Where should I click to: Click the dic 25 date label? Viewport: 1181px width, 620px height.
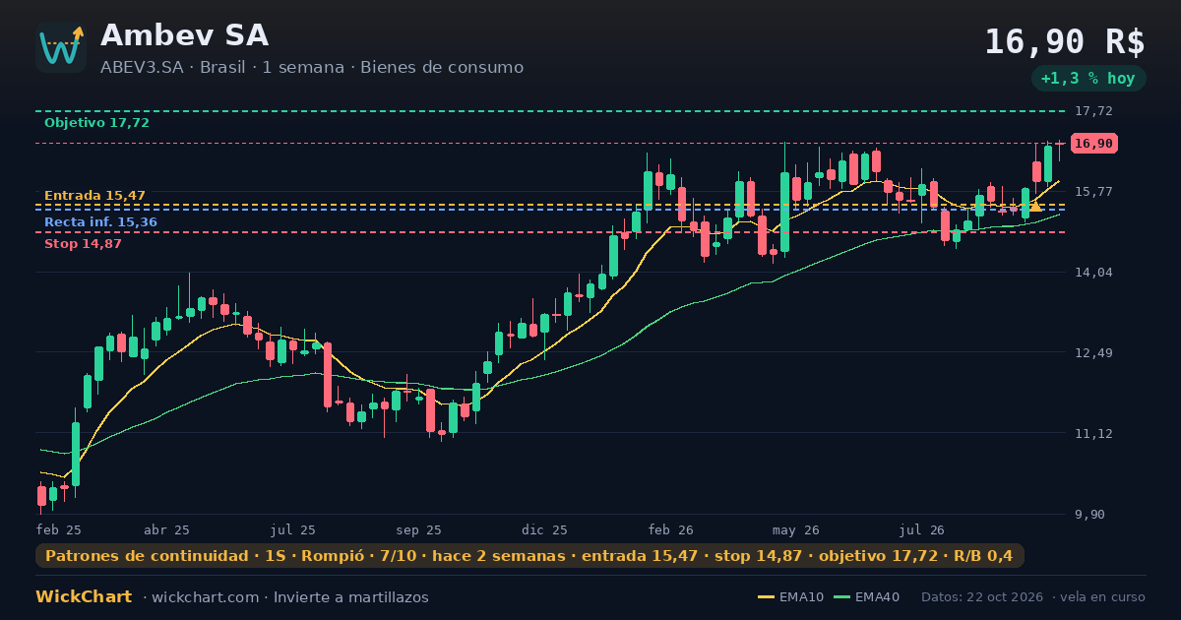click(545, 530)
